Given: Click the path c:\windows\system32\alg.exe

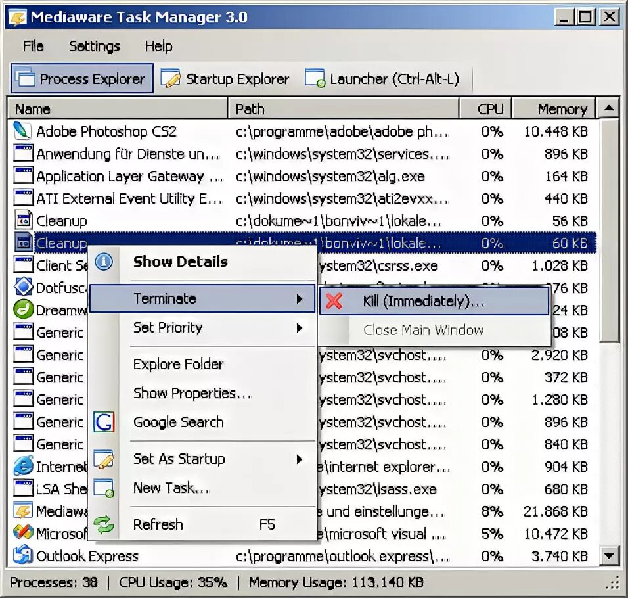Looking at the screenshot, I should (330, 176).
